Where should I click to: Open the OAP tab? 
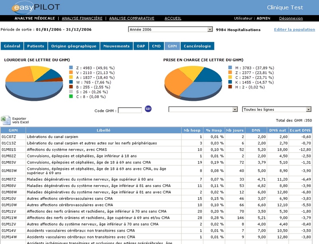pyautogui.click(x=141, y=46)
